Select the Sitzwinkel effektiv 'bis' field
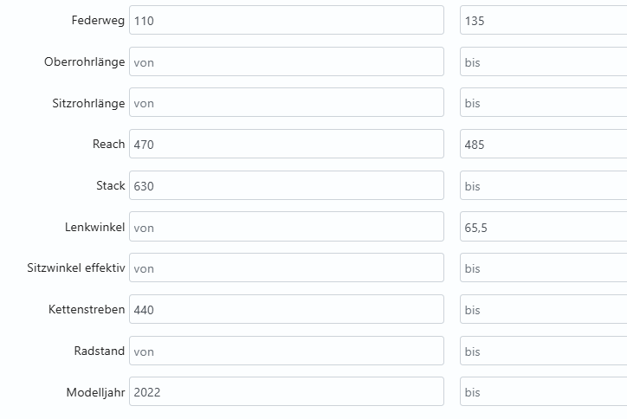This screenshot has height=419, width=627. click(x=543, y=268)
